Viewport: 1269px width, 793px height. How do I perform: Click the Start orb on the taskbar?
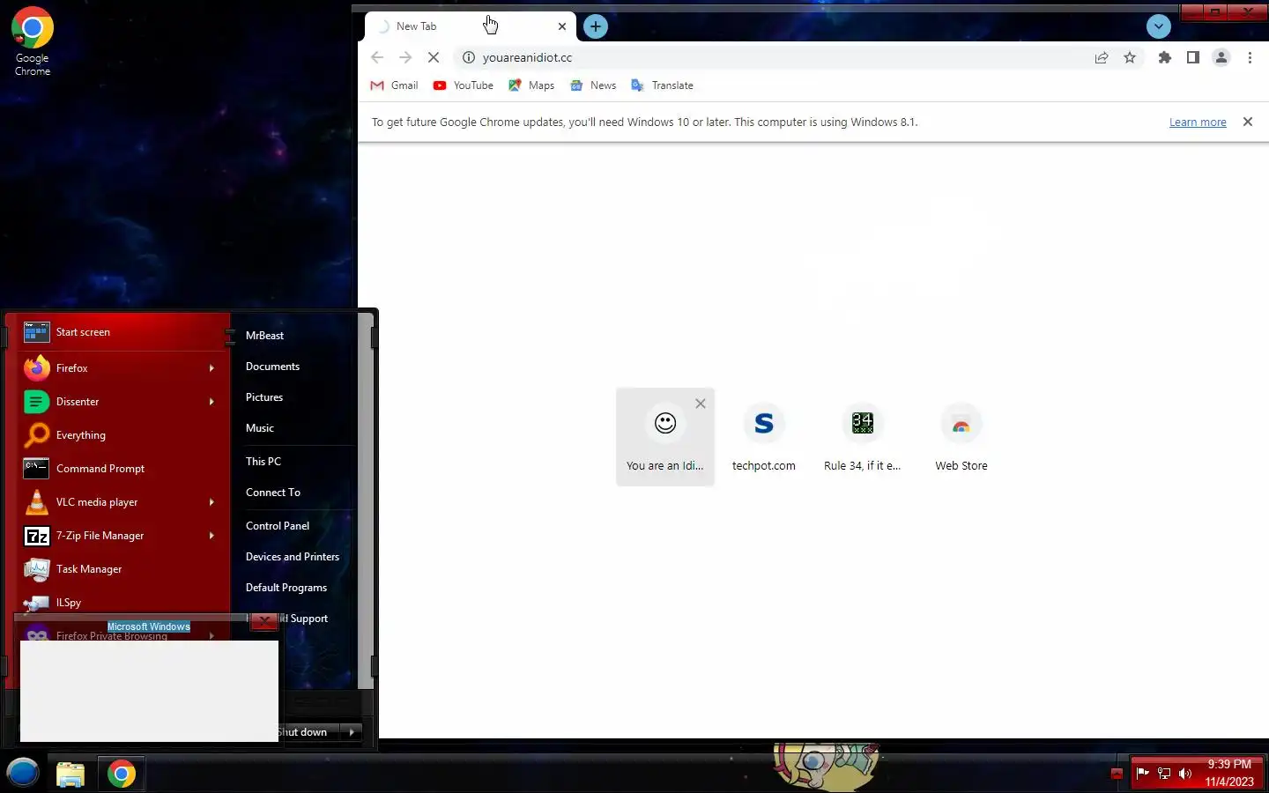tap(23, 774)
